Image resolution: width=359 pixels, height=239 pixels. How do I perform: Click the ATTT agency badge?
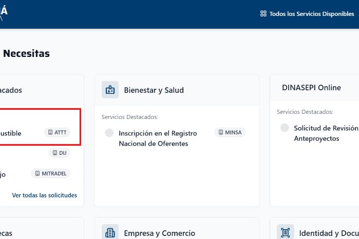point(56,132)
